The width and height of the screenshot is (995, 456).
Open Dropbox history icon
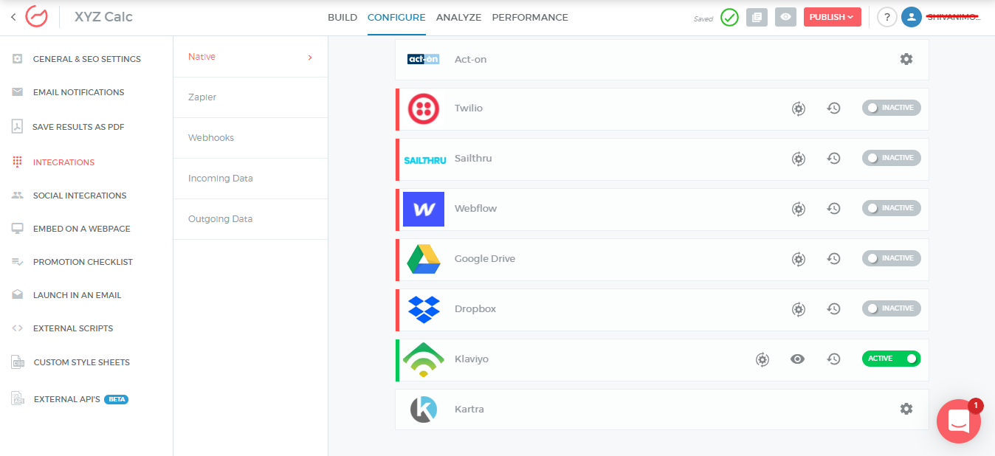(x=833, y=309)
